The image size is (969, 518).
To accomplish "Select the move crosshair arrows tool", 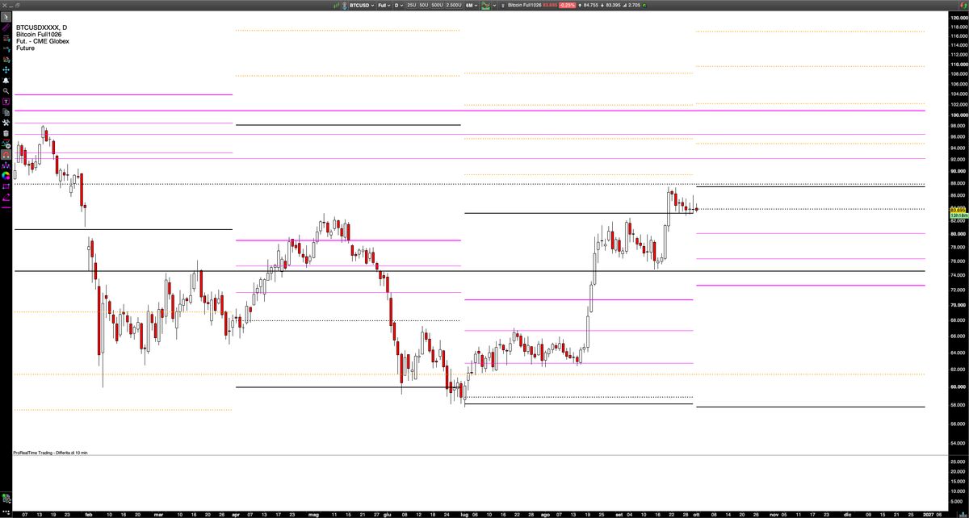I will point(6,70).
